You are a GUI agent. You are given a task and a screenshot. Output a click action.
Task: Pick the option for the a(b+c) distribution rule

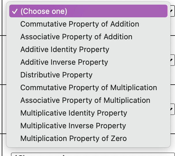point(88,75)
